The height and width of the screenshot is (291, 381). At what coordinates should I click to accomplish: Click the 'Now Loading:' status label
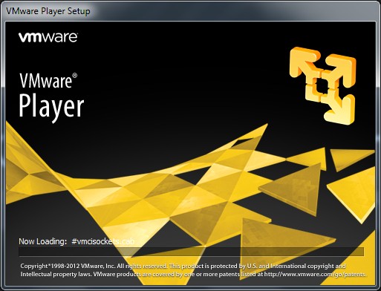pyautogui.click(x=43, y=241)
